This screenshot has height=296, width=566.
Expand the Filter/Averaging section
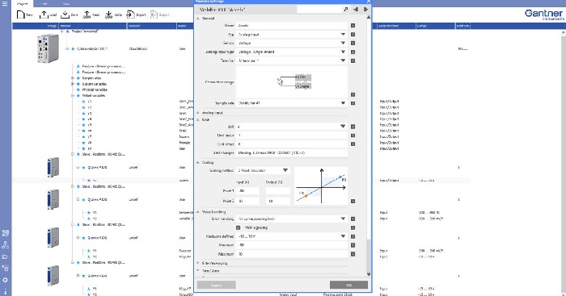[x=198, y=263]
